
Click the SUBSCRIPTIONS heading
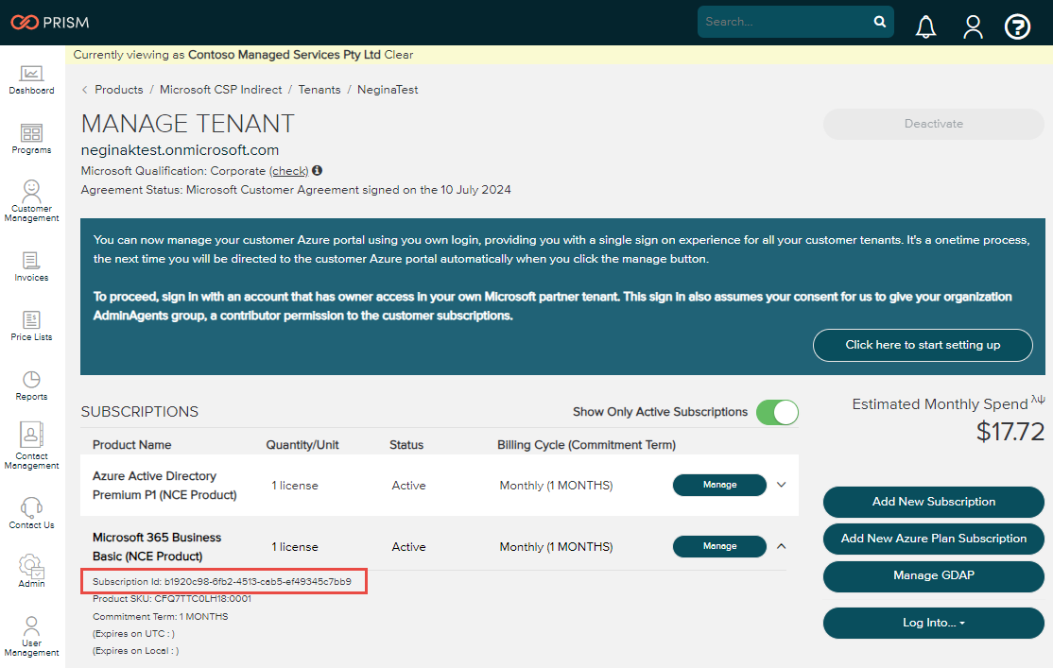tap(140, 412)
